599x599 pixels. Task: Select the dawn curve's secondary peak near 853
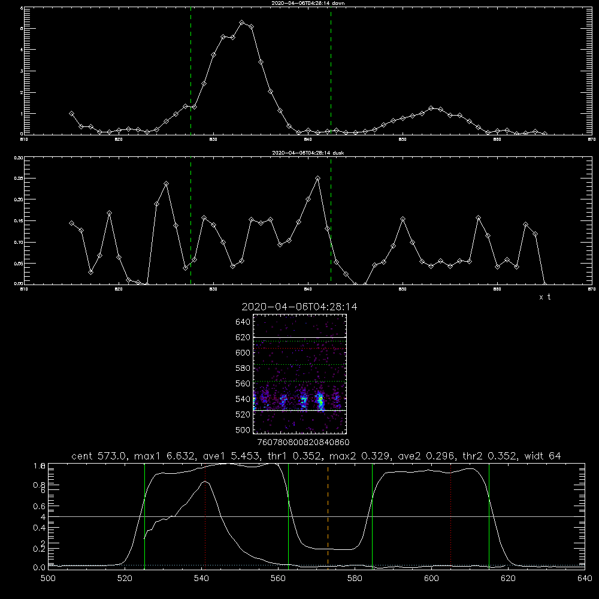pos(431,108)
